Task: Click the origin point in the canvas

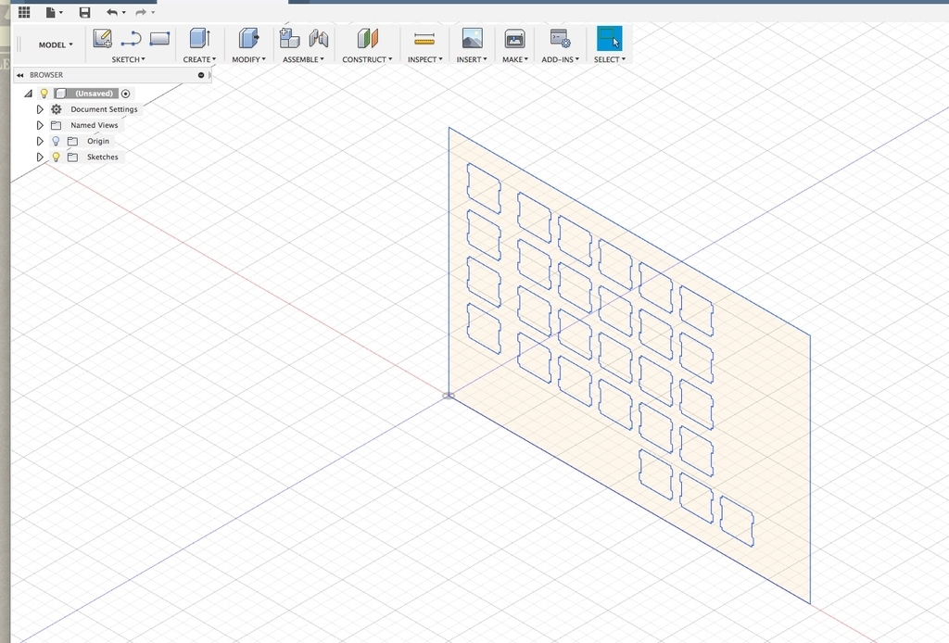Action: 449,396
